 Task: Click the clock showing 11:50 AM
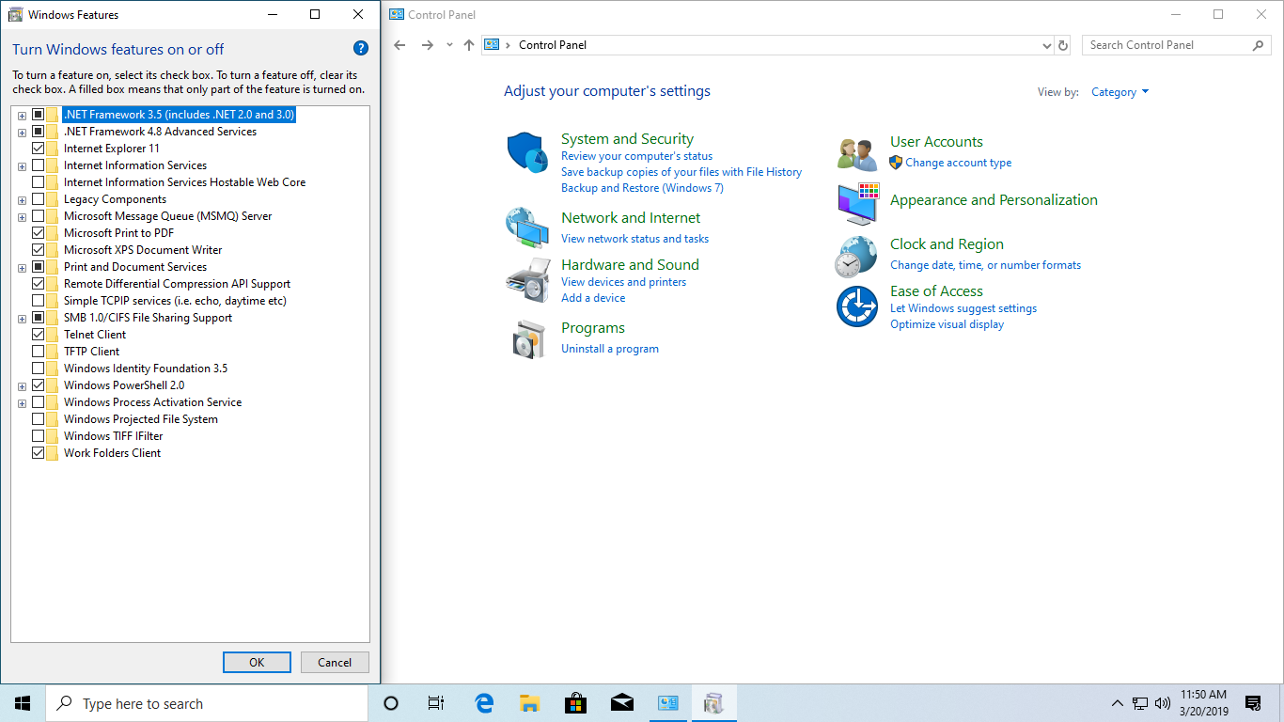[1203, 695]
